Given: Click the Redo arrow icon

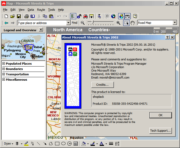Looking at the screenshot, I should [x=65, y=16].
